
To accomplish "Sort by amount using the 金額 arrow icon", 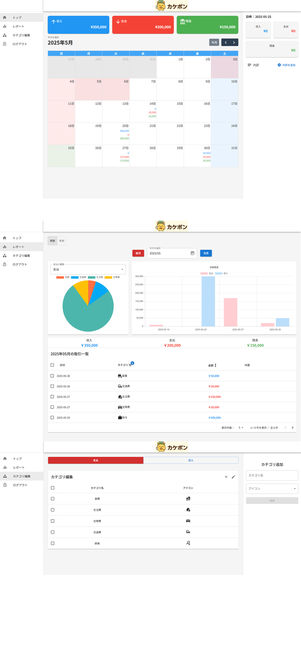I will point(216,365).
